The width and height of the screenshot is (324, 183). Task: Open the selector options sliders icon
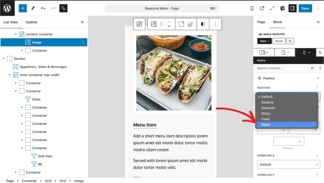290,41
